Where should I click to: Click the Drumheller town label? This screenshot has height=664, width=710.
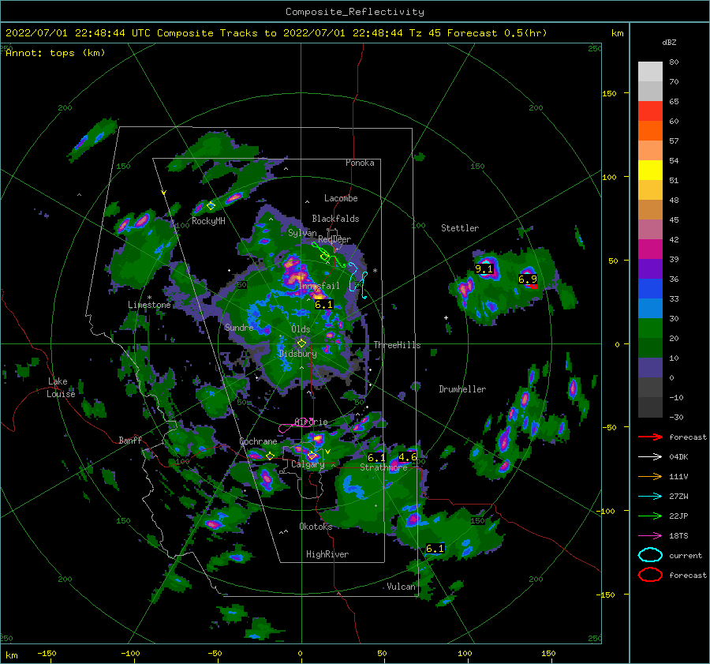(x=462, y=389)
